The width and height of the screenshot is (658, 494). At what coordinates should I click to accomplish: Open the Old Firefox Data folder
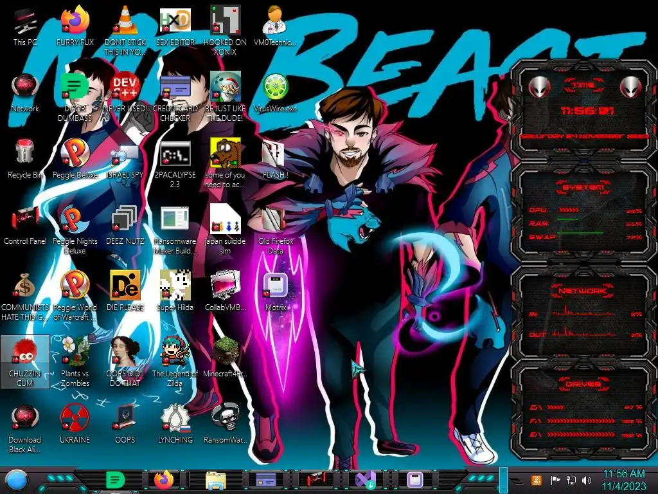coord(275,231)
